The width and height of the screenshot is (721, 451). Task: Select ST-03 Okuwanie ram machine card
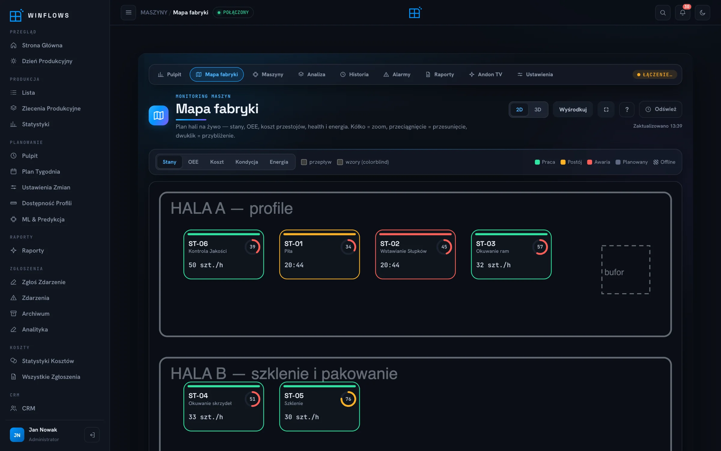511,254
